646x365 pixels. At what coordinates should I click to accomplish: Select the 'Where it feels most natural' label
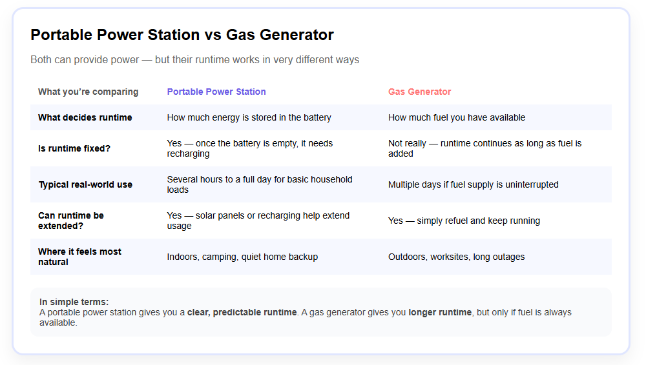click(79, 257)
